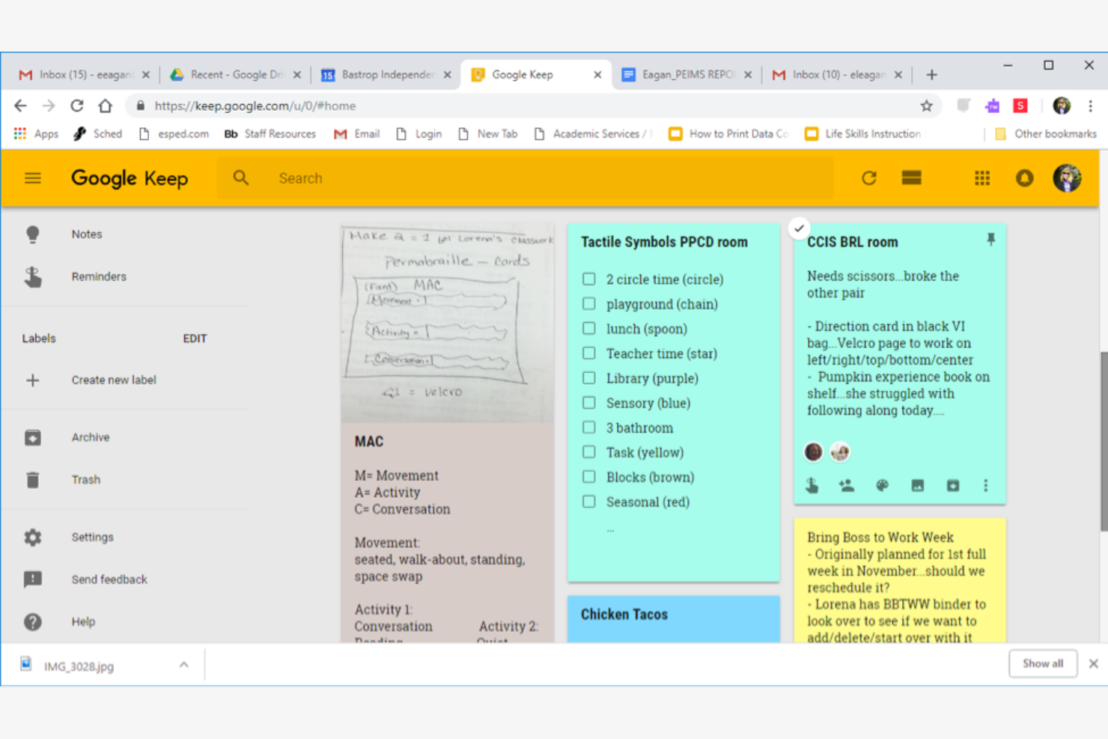Open more options on the CCIS note
1108x739 pixels.
click(986, 486)
